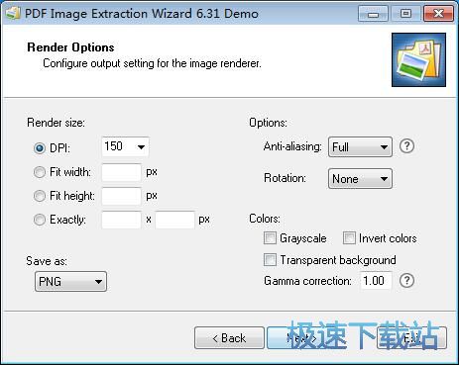Open the Anti-aliasing dropdown showing Full
The image size is (459, 365).
pos(360,146)
